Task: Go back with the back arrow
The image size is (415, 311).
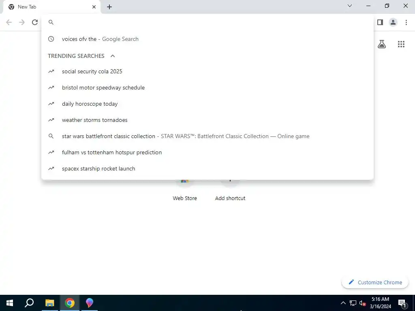Action: [9, 22]
